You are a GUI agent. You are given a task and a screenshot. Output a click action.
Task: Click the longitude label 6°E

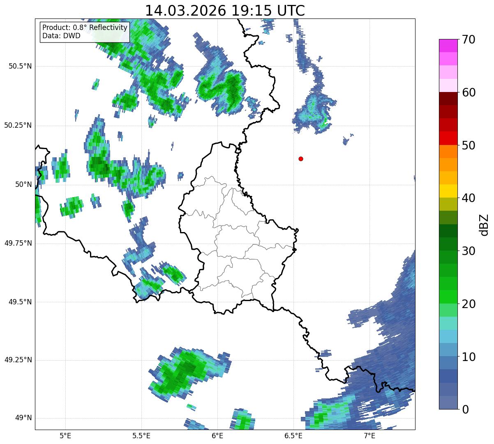coord(217,435)
